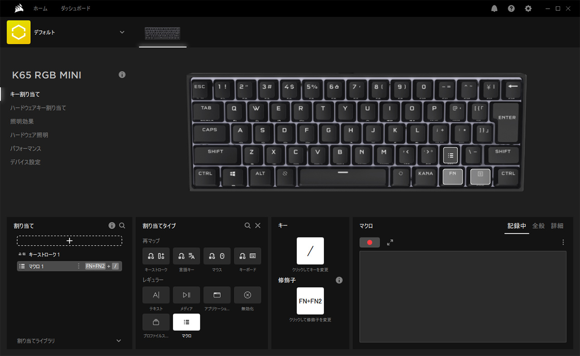Search assignments in the 割り当て panel

[122, 226]
